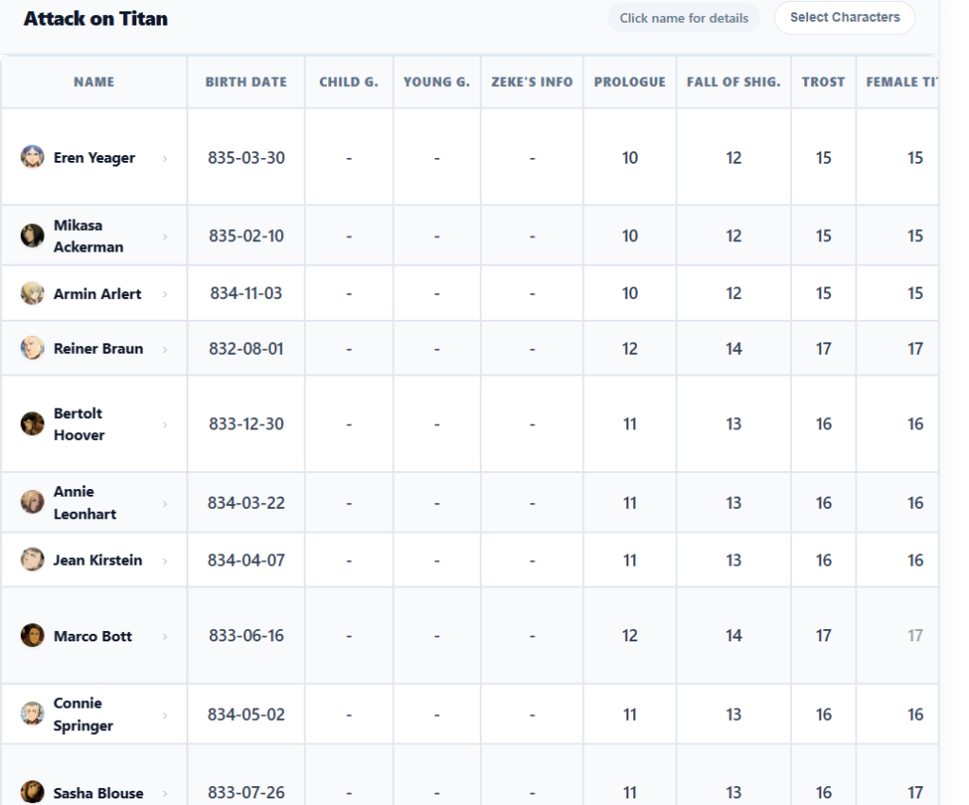Click Jean Kirstein's avatar icon
The height and width of the screenshot is (805, 969).
(x=32, y=560)
